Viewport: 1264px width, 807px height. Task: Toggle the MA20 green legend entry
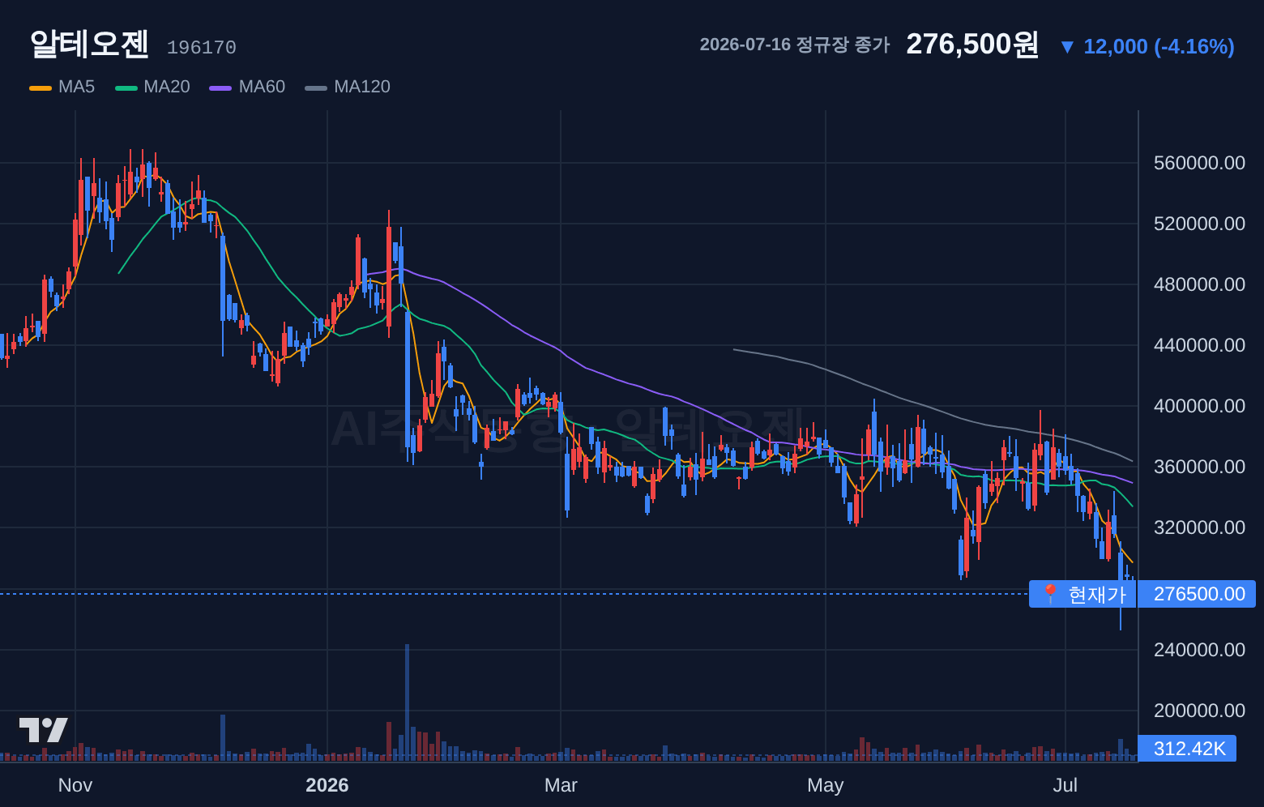point(152,87)
